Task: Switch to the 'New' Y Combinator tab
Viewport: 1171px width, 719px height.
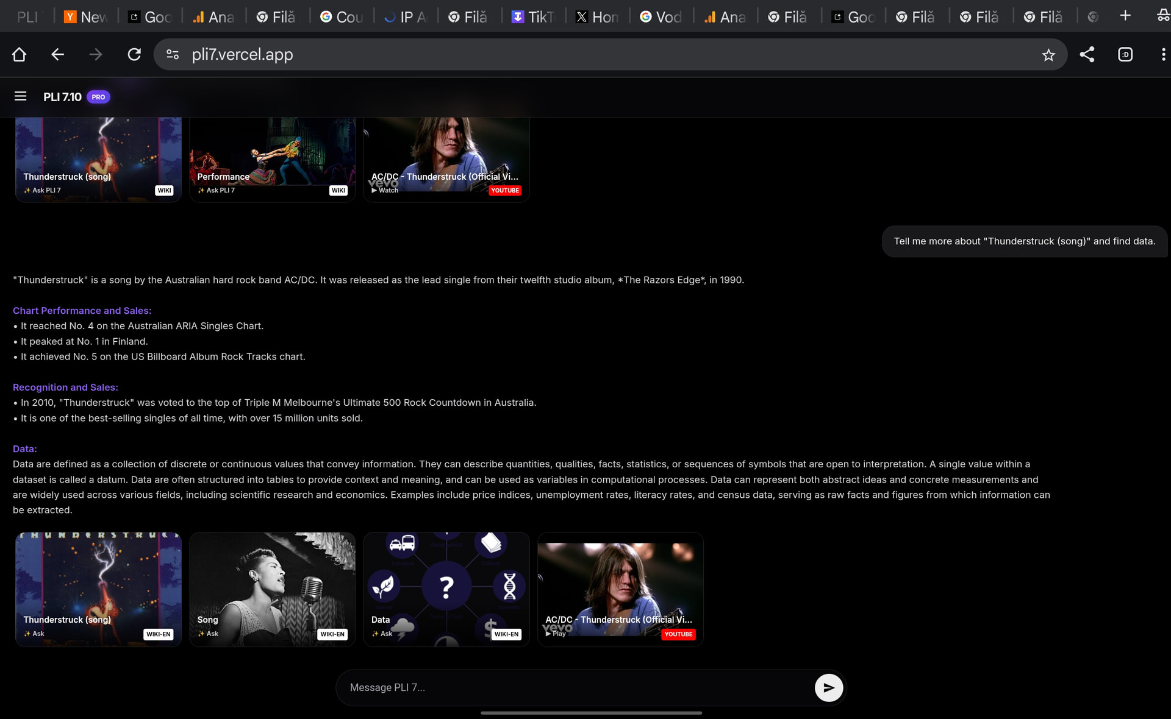Action: 86,16
